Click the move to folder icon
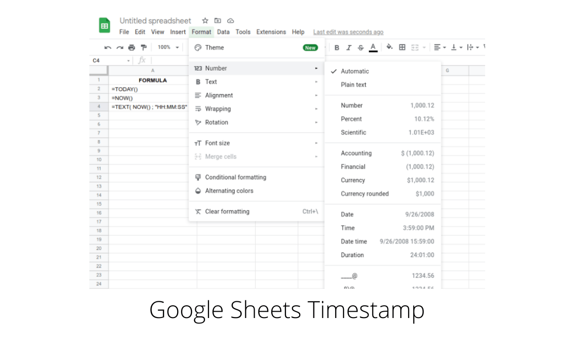The image size is (574, 343). tap(218, 21)
